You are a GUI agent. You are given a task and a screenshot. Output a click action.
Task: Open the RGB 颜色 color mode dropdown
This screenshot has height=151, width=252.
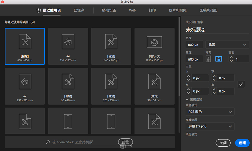coord(210,112)
